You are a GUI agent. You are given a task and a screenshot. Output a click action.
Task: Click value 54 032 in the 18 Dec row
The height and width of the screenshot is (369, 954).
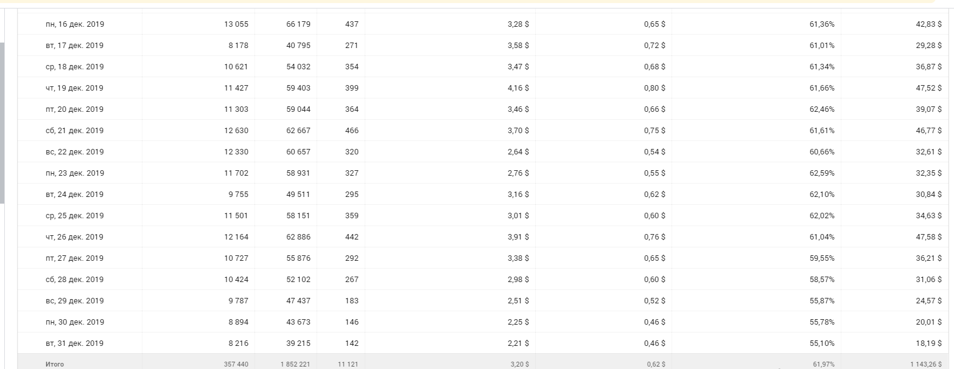pyautogui.click(x=298, y=67)
